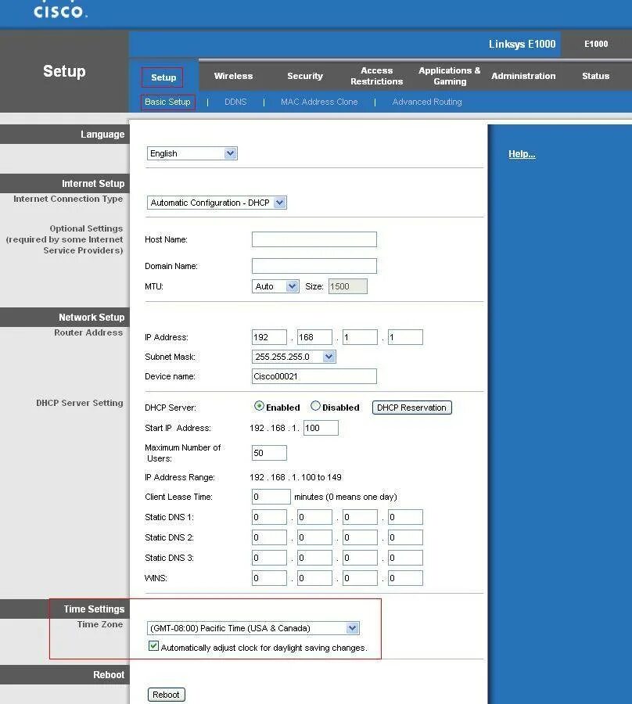The width and height of the screenshot is (632, 704).
Task: Click the second IP Address octet field 168
Action: pos(314,337)
